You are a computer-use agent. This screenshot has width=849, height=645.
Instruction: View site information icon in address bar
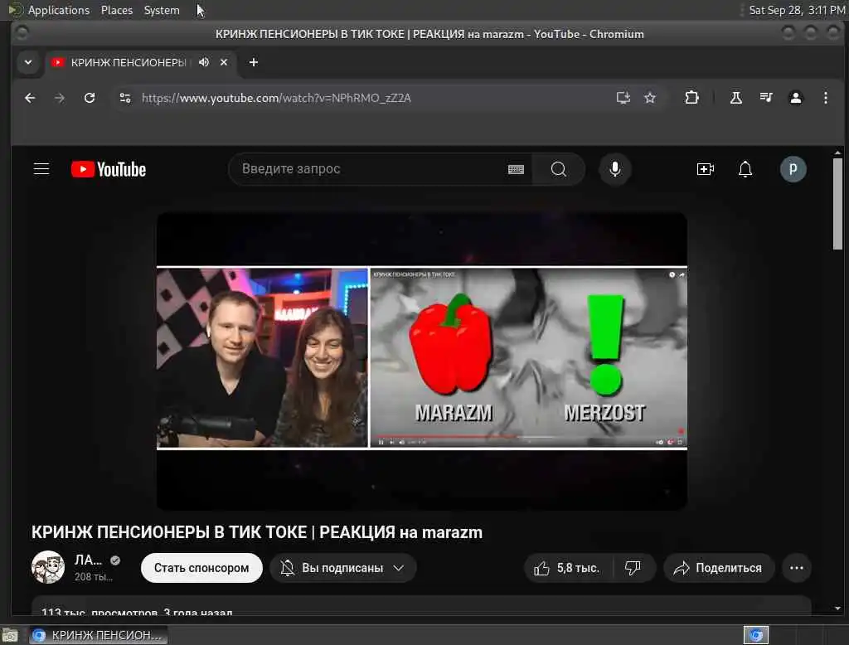(125, 98)
